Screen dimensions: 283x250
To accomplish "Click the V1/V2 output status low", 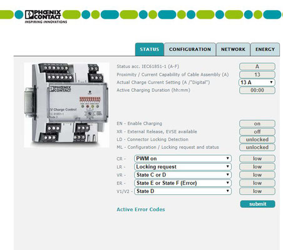I will 257,191.
